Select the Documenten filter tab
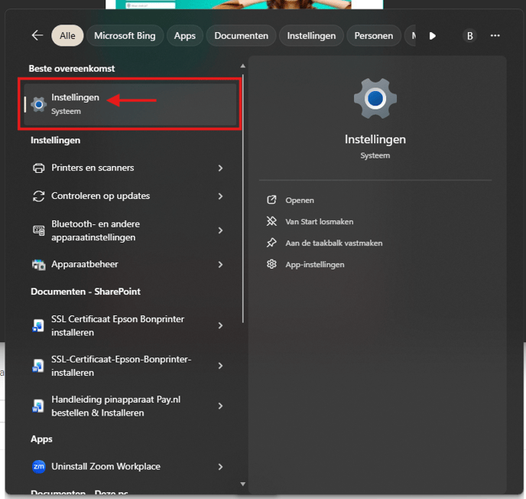 [241, 35]
